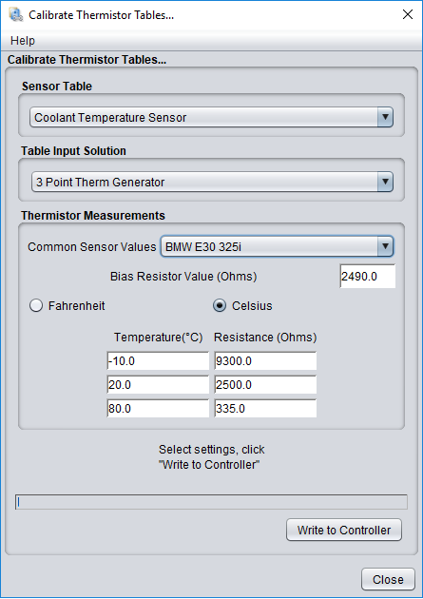The image size is (423, 599).
Task: Open the Help menu
Action: (x=23, y=41)
